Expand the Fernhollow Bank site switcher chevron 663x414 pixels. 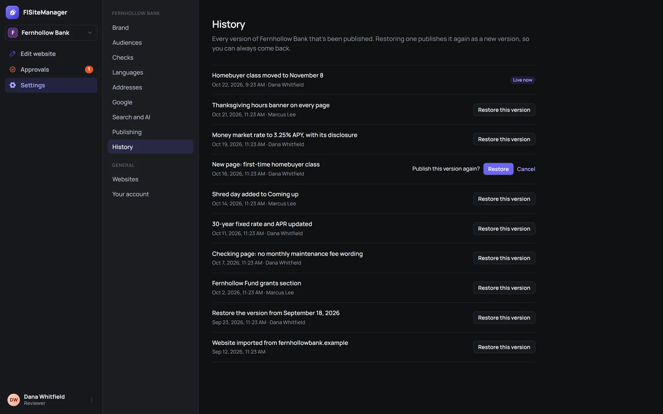coord(90,33)
